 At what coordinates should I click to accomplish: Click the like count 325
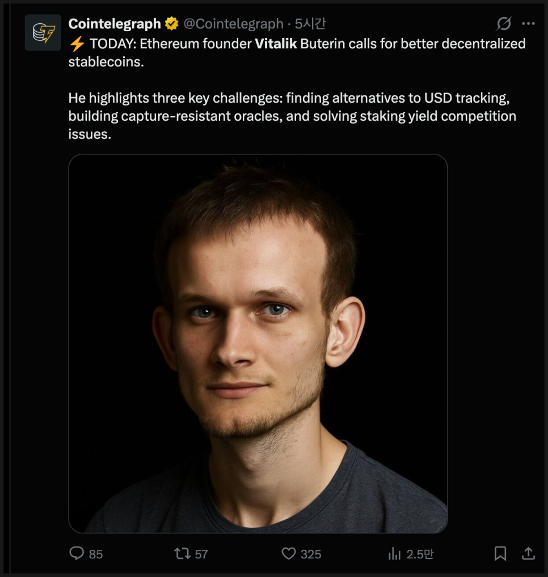(311, 554)
